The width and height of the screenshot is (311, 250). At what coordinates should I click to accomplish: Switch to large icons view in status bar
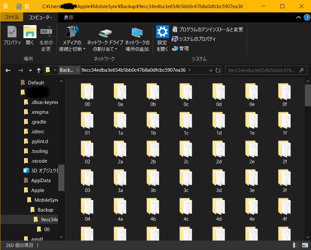tap(305, 245)
